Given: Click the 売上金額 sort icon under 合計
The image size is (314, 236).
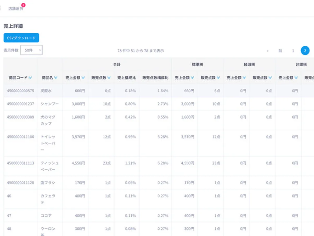Looking at the screenshot, I should coord(83,78).
